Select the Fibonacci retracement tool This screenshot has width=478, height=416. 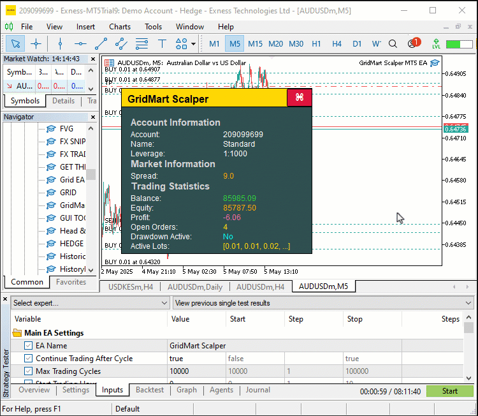click(x=141, y=44)
